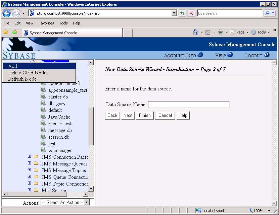
Task: Select appeonsample_test data source
Action: point(68,90)
